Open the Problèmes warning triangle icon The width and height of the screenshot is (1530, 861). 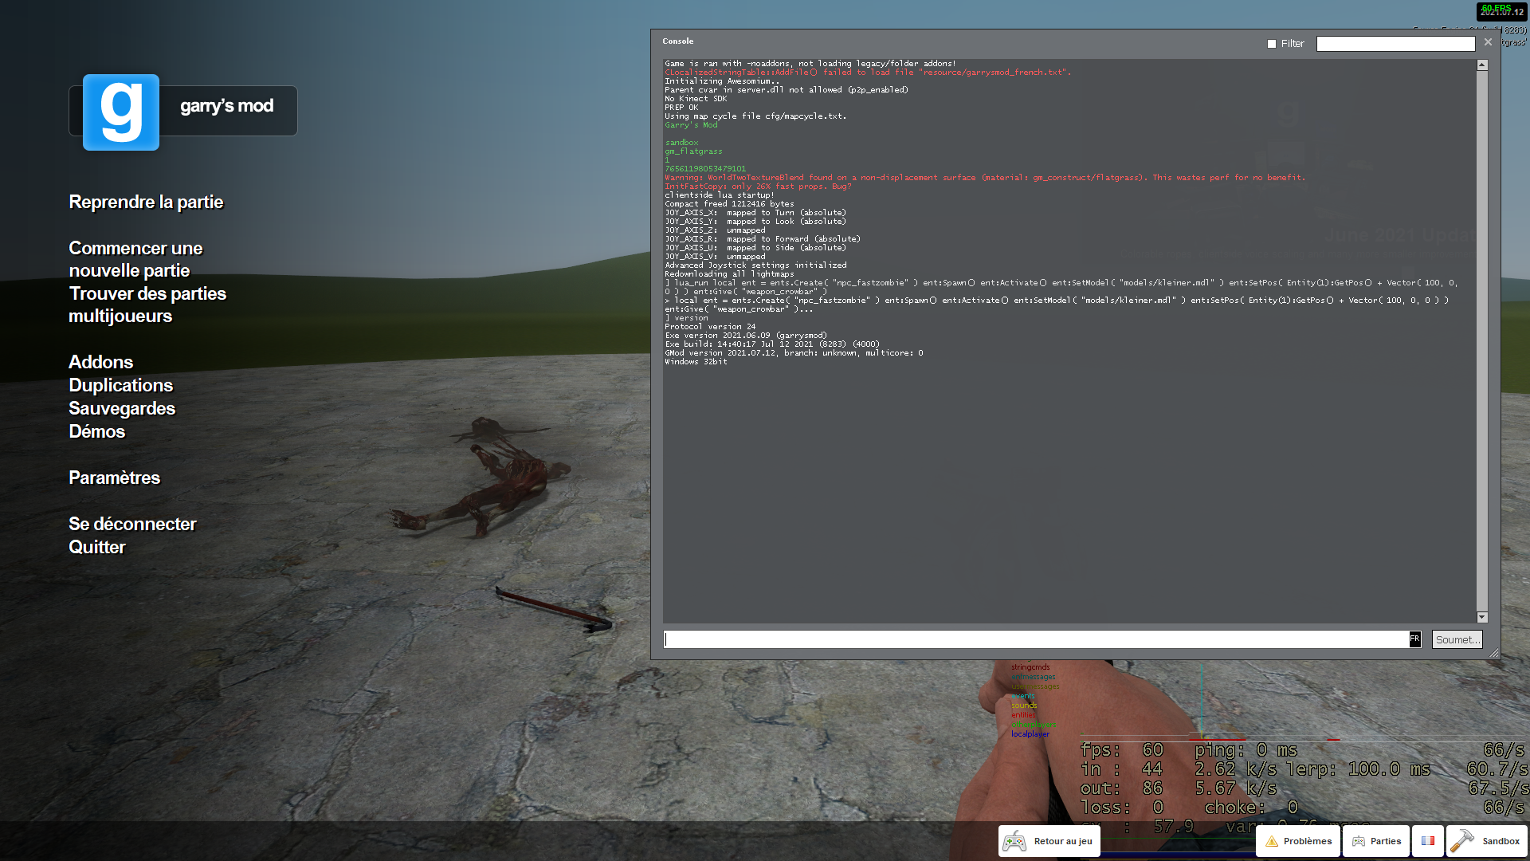pos(1272,842)
